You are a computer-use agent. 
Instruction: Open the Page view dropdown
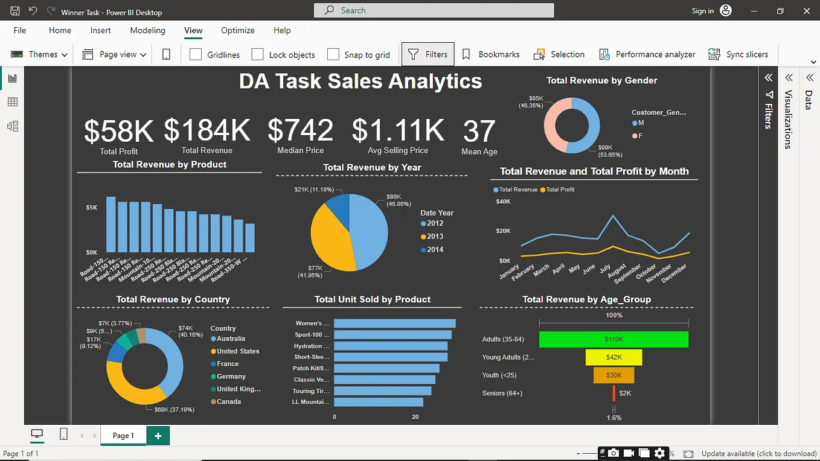[114, 54]
